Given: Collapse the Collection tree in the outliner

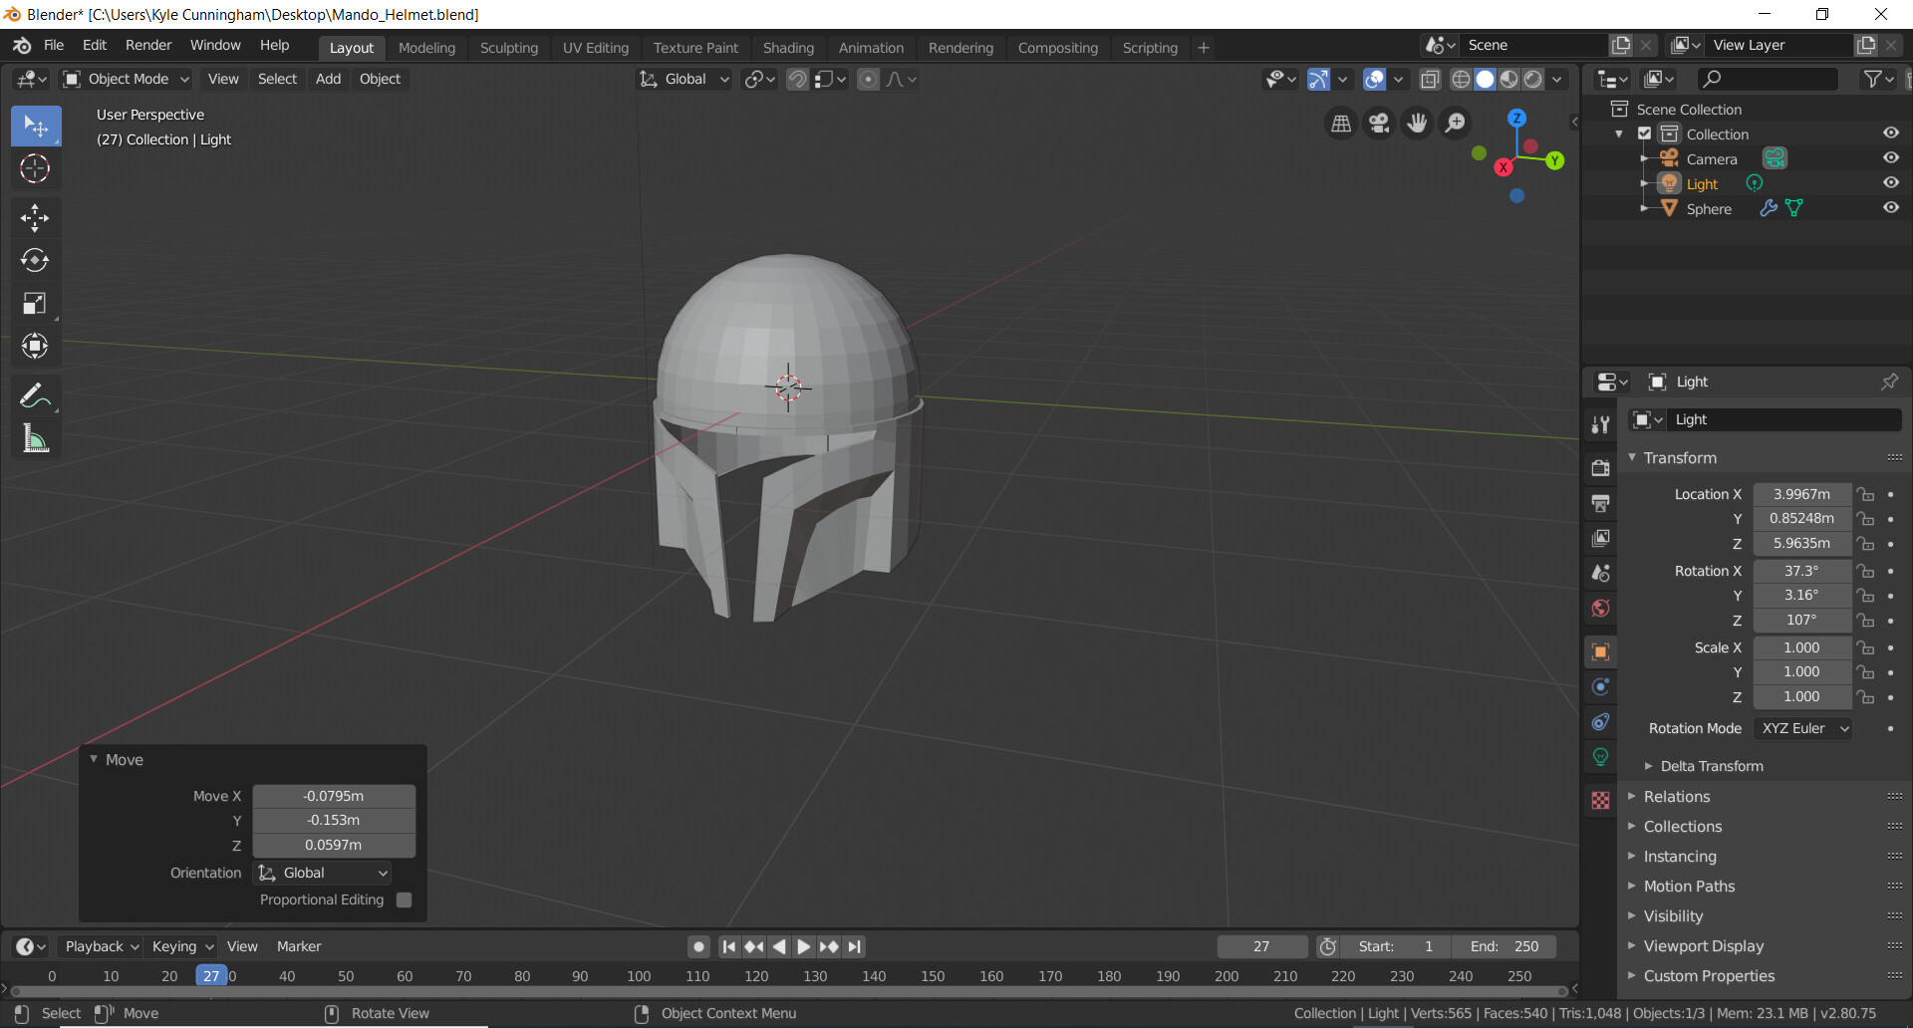Looking at the screenshot, I should 1617,132.
